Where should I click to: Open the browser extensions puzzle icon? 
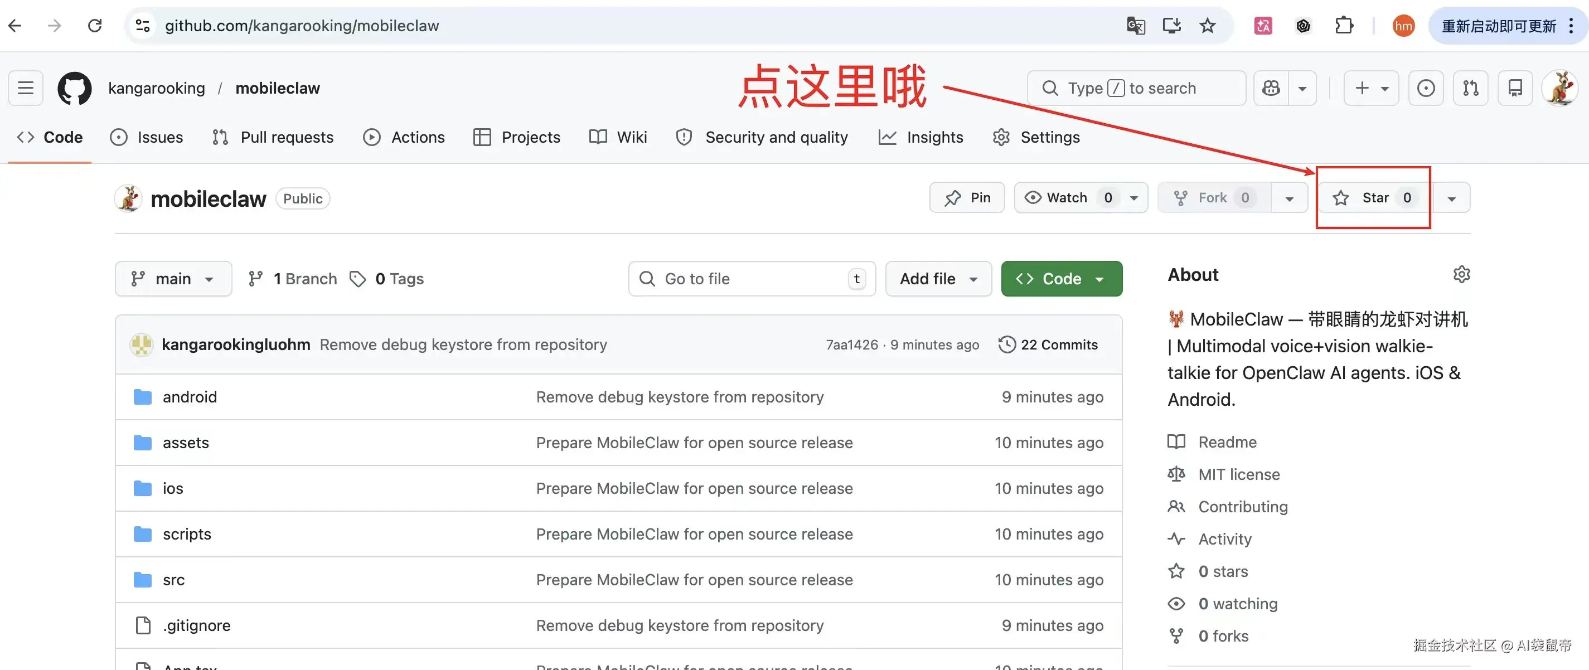pyautogui.click(x=1344, y=25)
